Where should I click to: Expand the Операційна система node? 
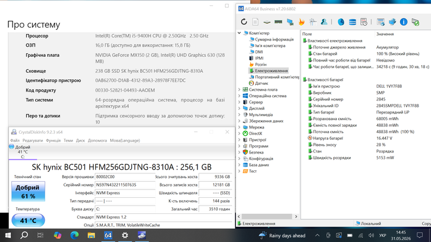tap(239, 96)
